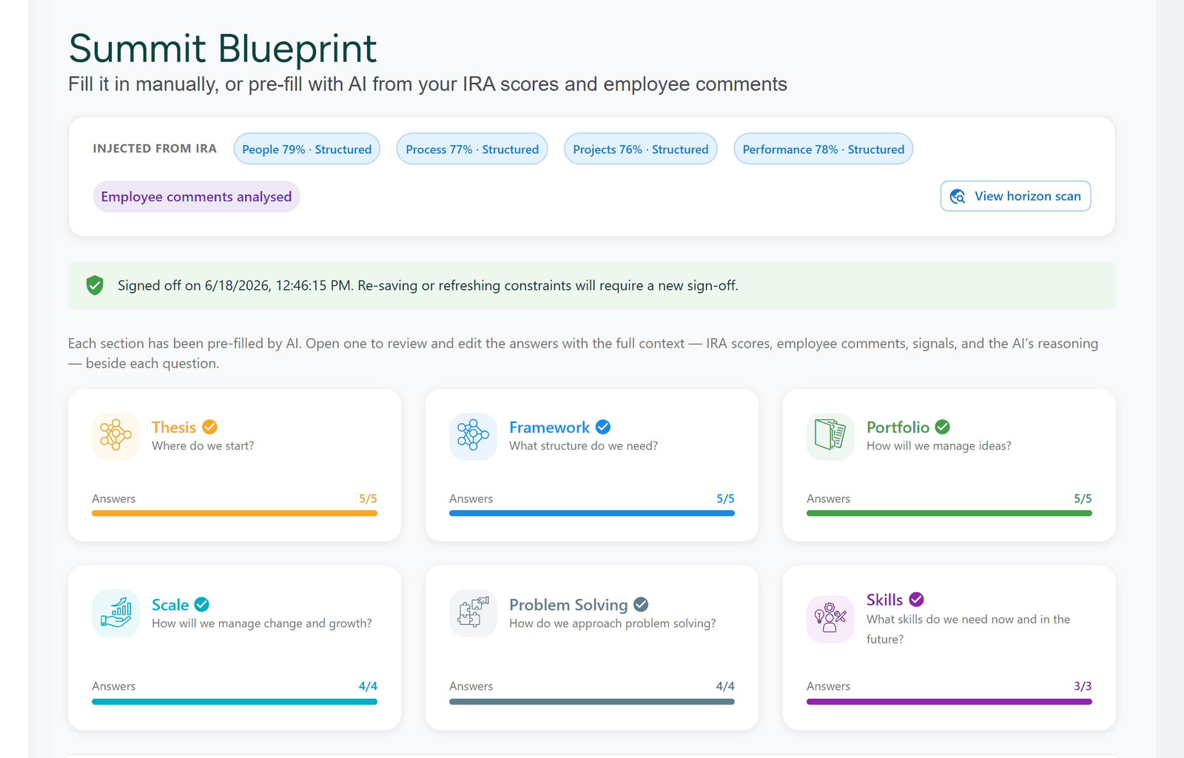This screenshot has height=758, width=1184.
Task: Click the blue verified badge next to Framework
Action: tap(603, 427)
